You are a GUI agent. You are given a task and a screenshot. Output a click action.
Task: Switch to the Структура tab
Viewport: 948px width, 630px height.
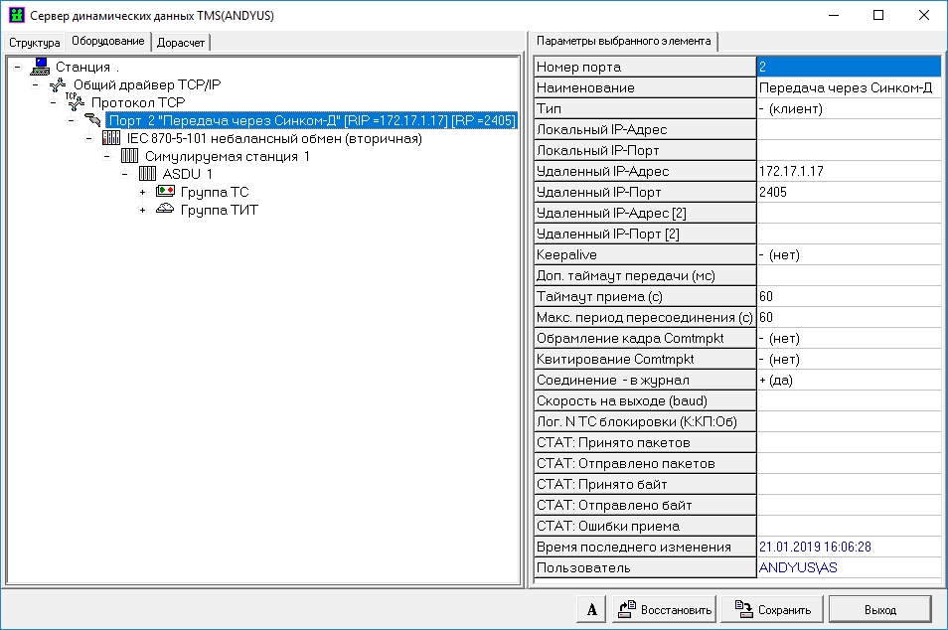[x=35, y=43]
